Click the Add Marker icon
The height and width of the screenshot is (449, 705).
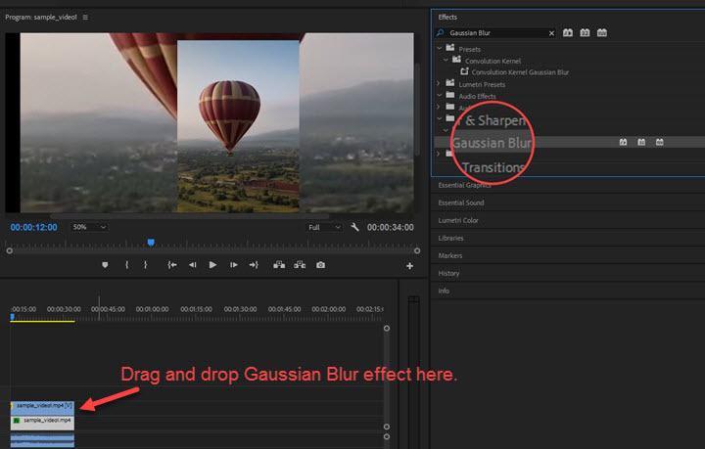click(105, 265)
